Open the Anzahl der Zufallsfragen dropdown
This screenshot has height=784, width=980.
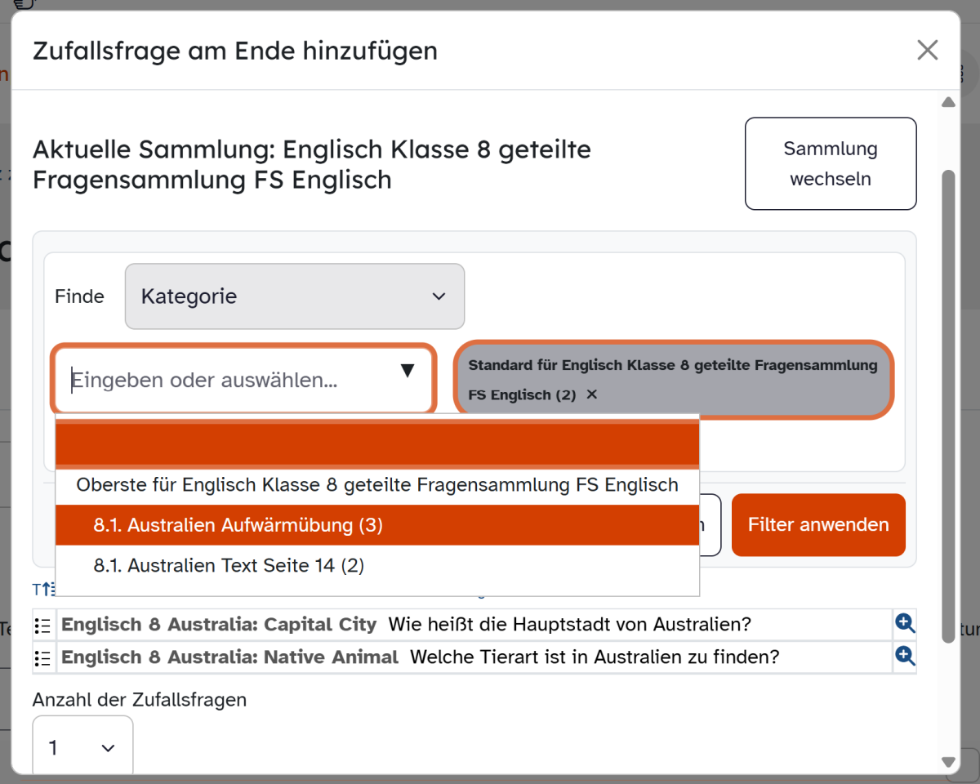(82, 747)
